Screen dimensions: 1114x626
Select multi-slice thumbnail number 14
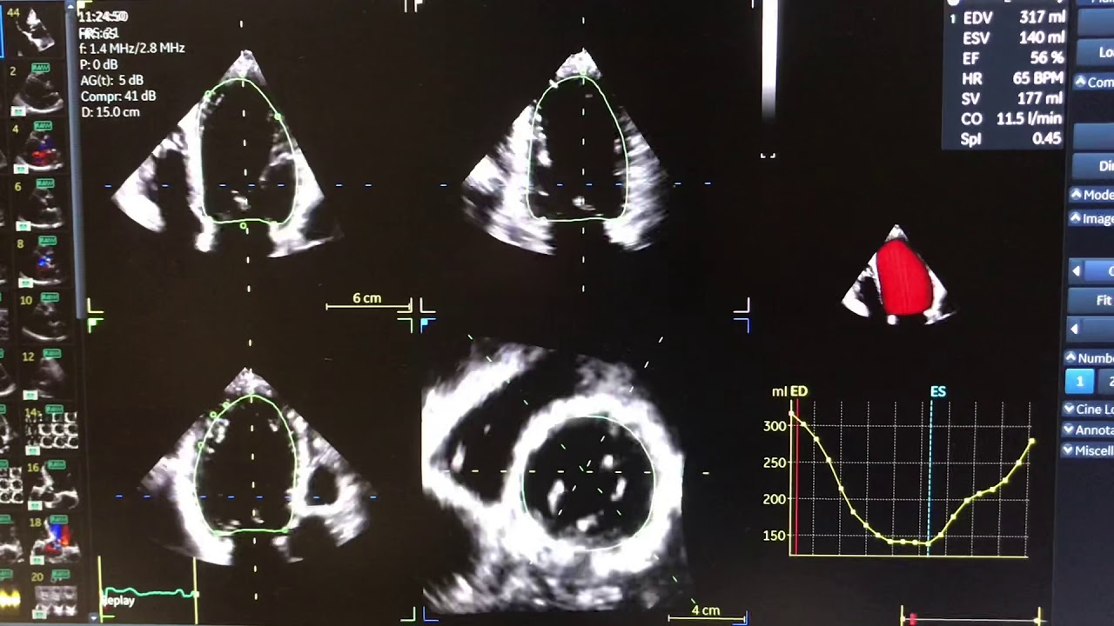pyautogui.click(x=50, y=429)
